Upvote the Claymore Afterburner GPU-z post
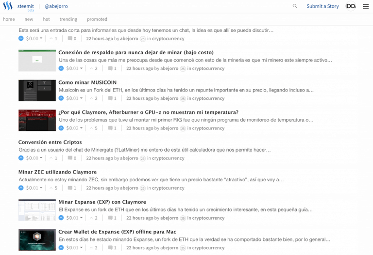This screenshot has height=255, width=373. [x=61, y=128]
